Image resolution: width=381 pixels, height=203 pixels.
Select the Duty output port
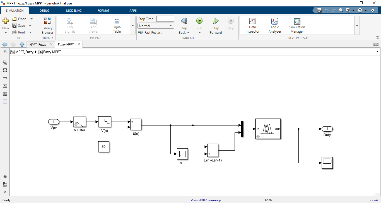(327, 129)
